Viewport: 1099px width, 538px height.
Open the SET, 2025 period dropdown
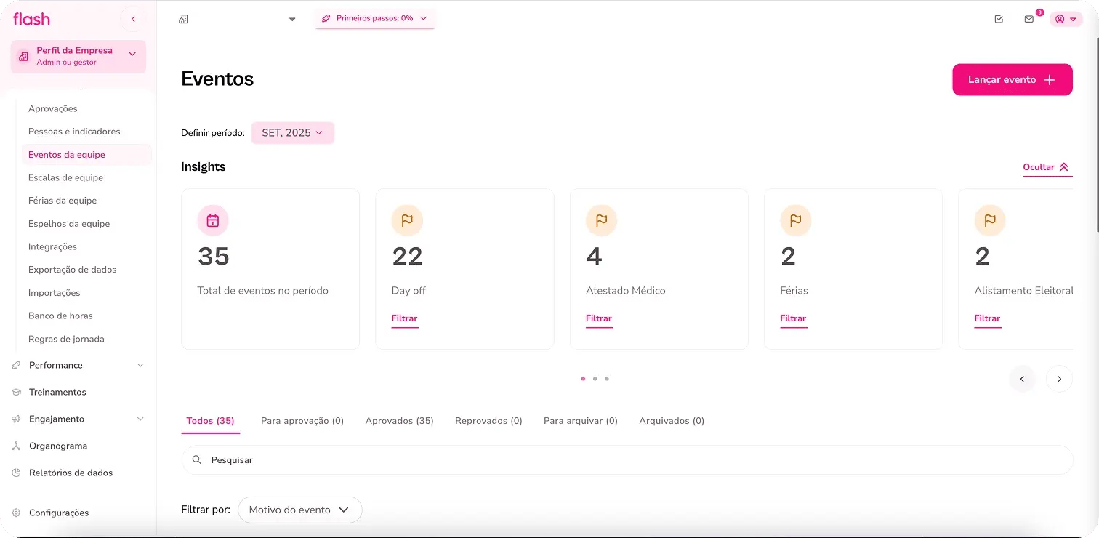click(x=292, y=133)
